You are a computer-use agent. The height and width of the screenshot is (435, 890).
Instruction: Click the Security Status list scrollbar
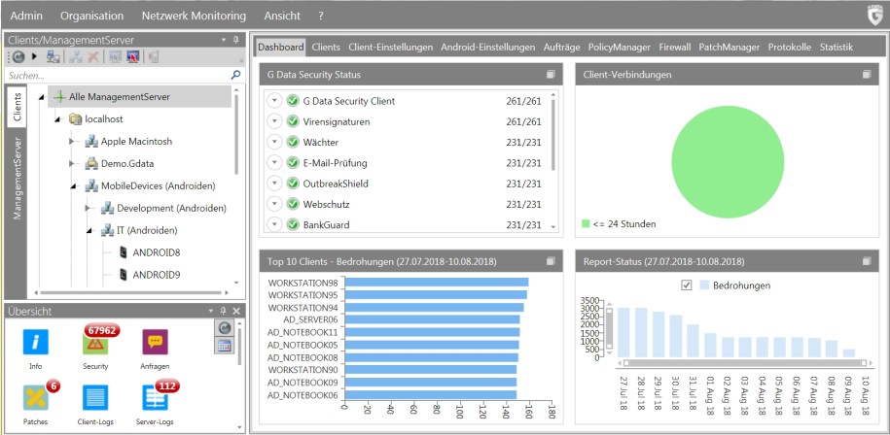552,136
